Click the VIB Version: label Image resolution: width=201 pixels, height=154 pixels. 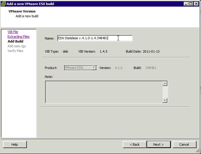coord(87,51)
